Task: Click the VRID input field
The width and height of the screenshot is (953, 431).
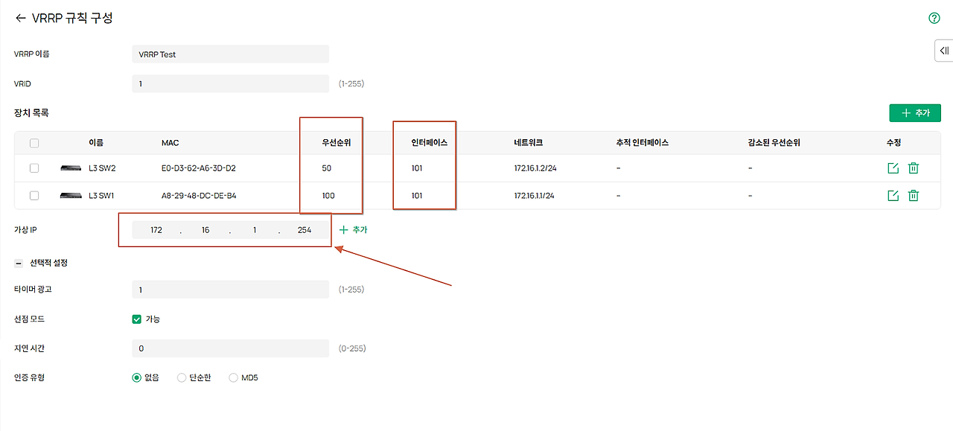Action: [x=230, y=84]
